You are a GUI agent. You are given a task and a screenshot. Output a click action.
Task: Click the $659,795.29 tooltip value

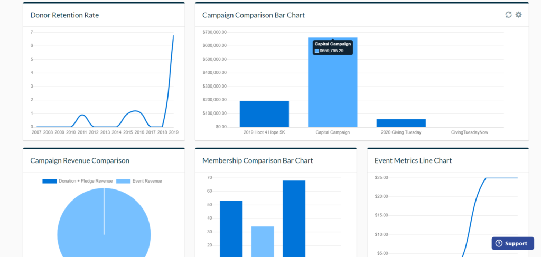(332, 51)
